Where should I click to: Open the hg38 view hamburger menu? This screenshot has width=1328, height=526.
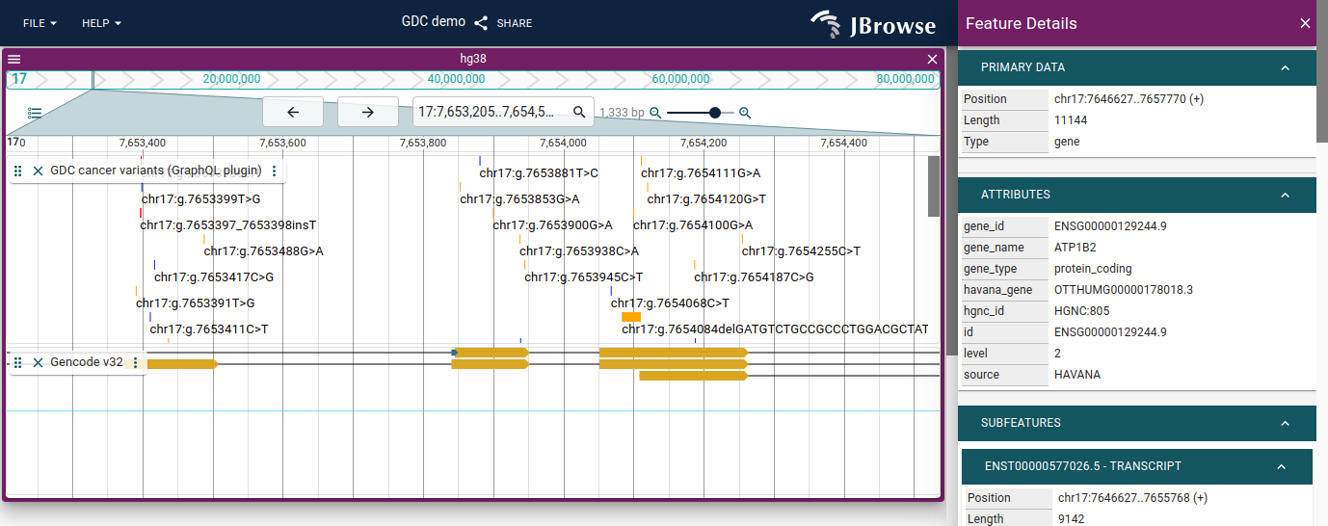(x=14, y=59)
